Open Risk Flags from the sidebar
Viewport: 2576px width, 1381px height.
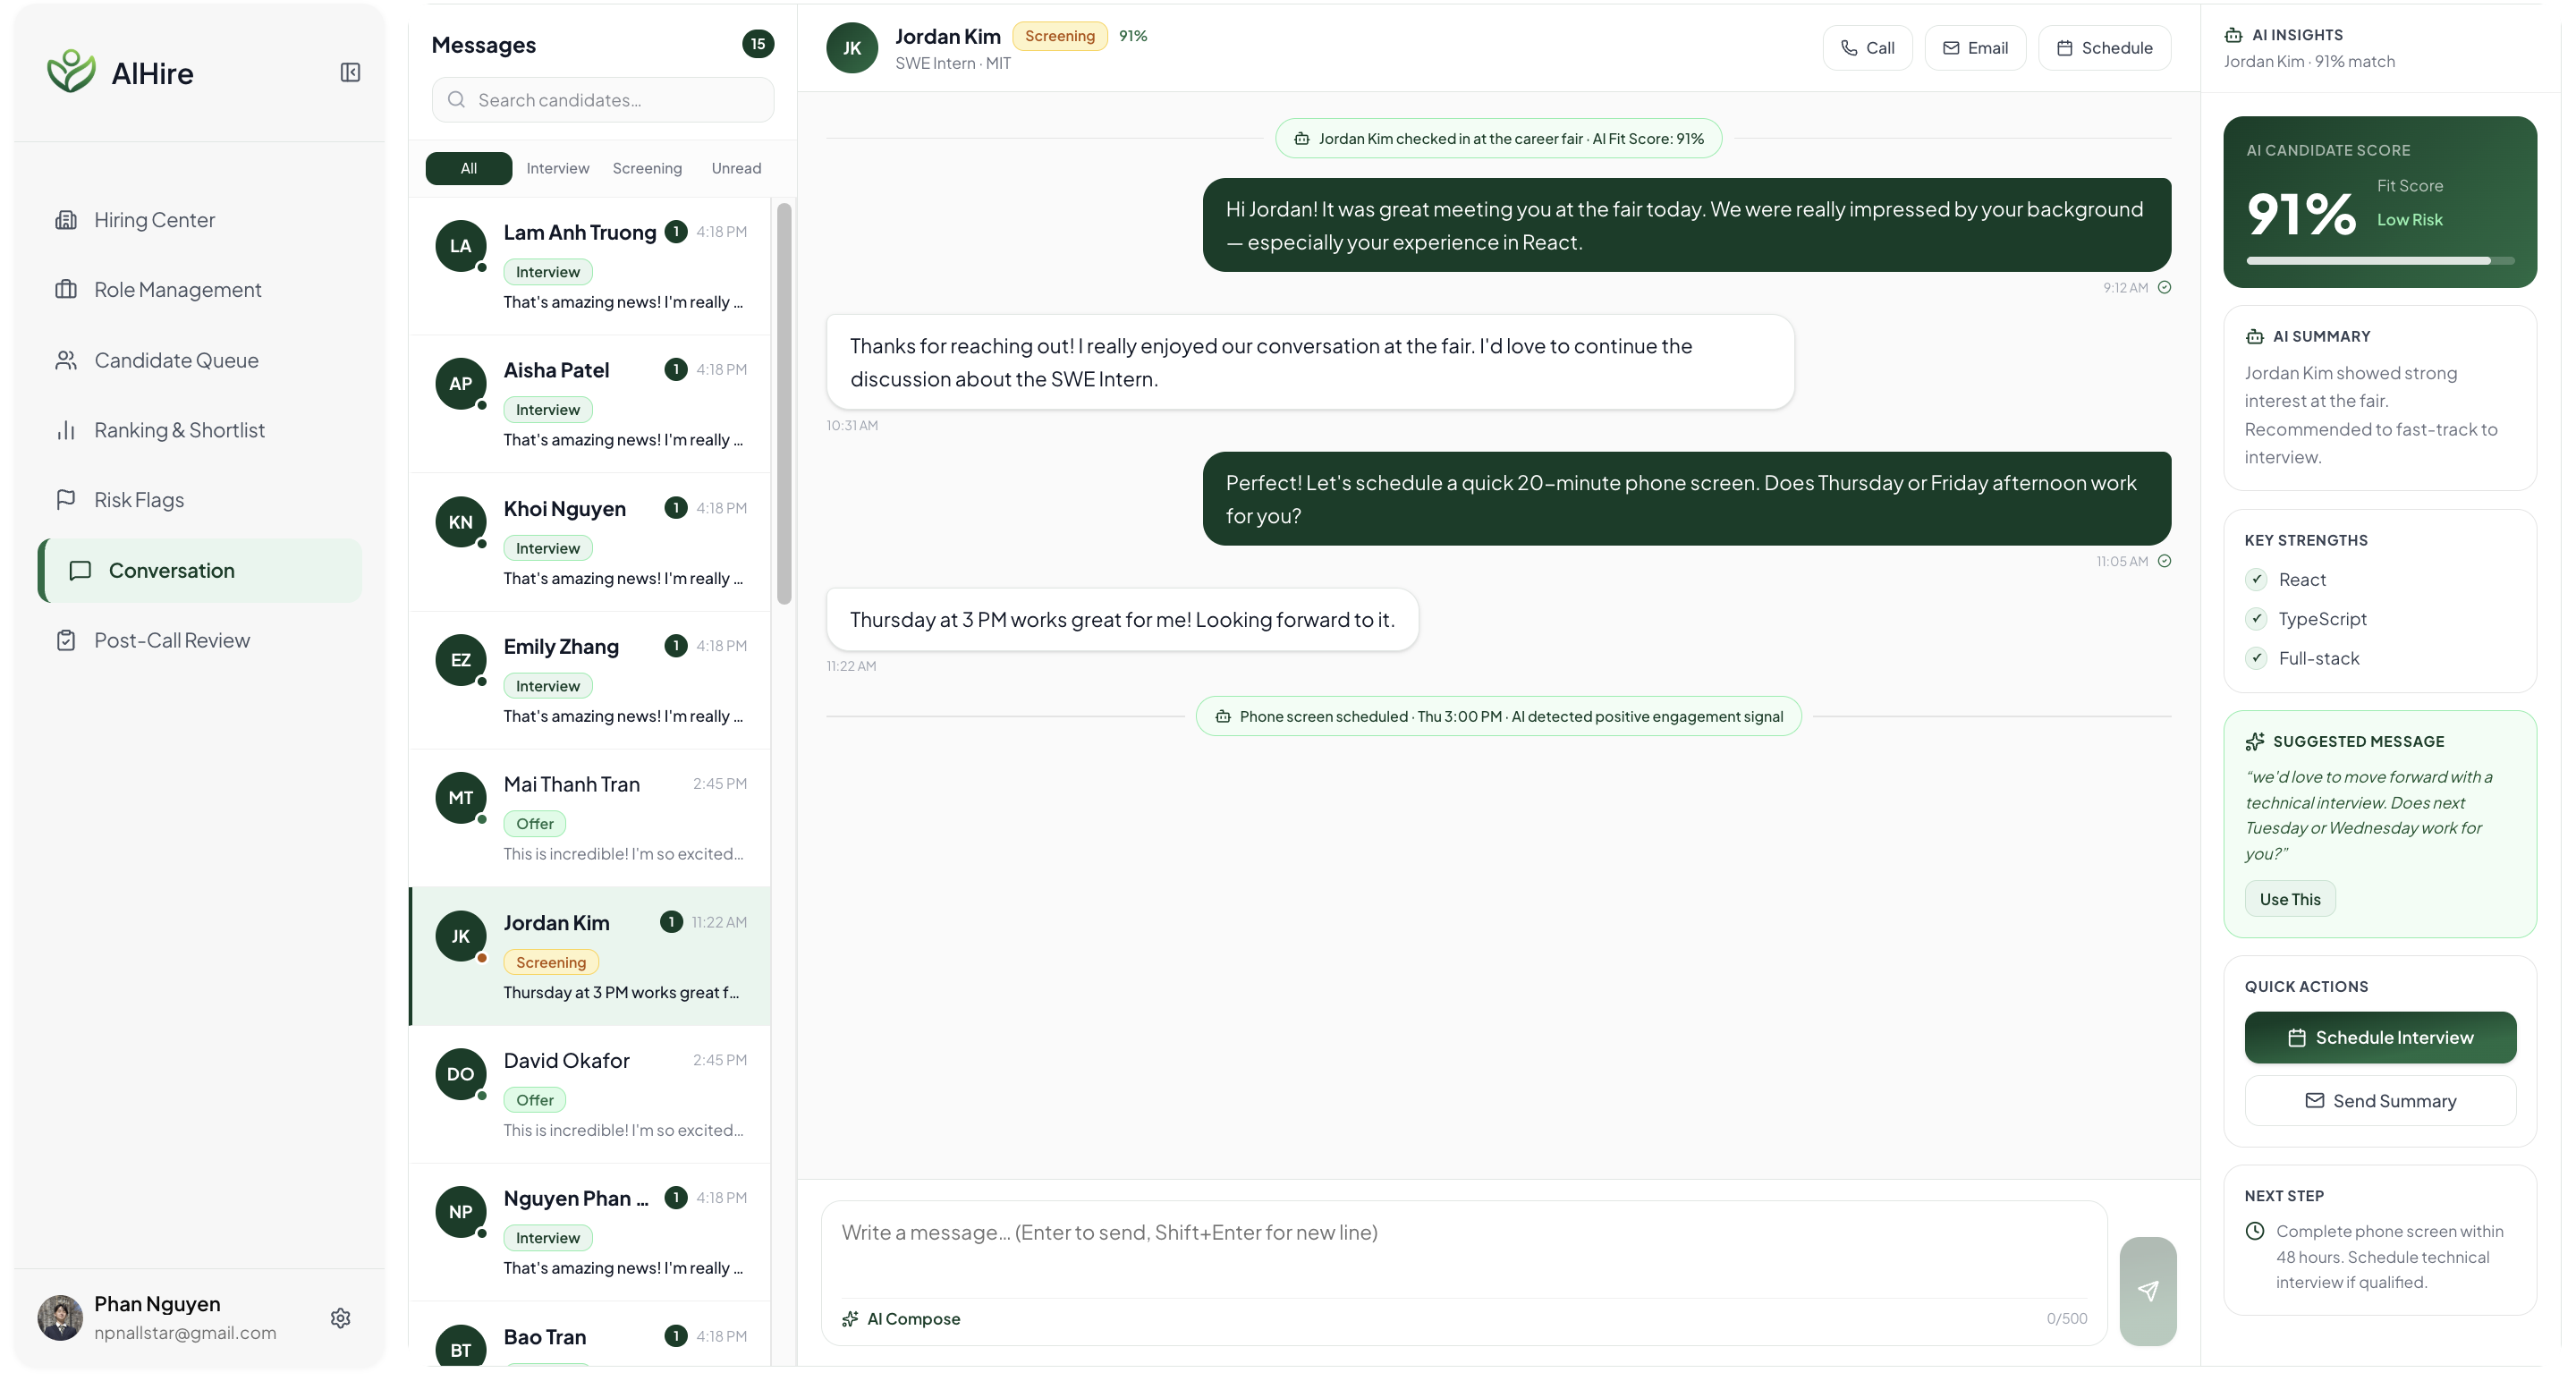click(139, 500)
